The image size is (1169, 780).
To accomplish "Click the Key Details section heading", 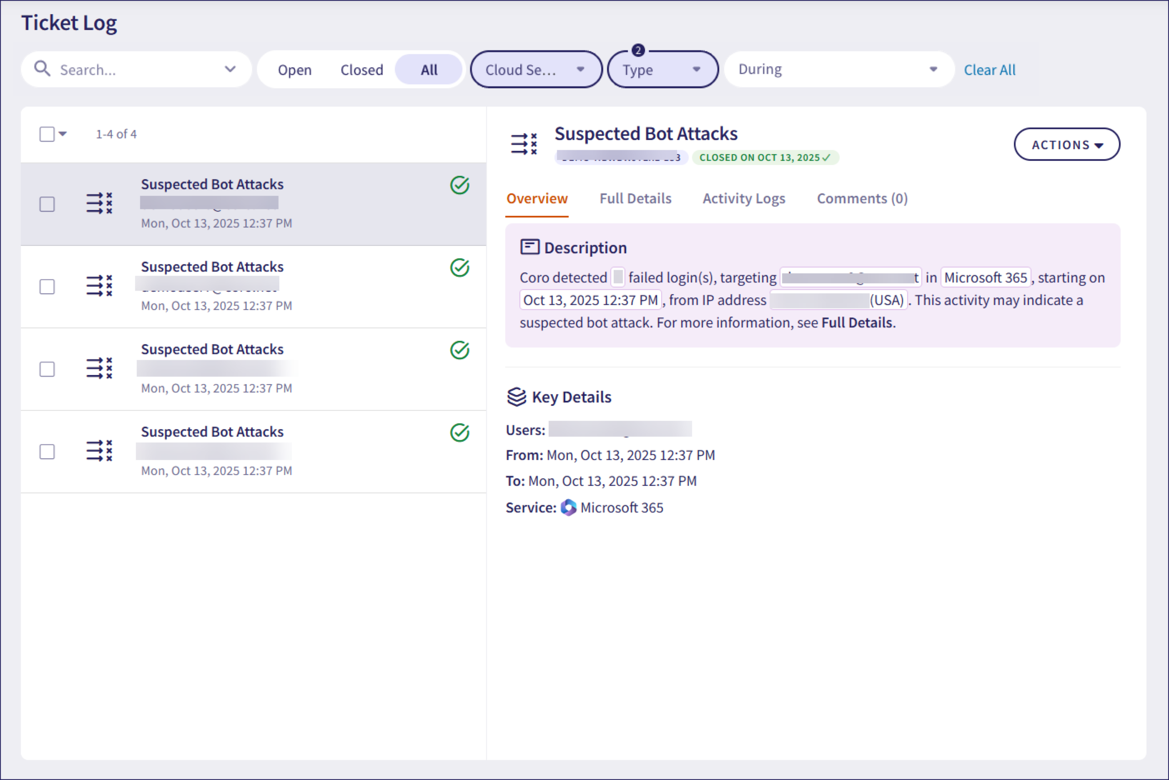I will [571, 397].
